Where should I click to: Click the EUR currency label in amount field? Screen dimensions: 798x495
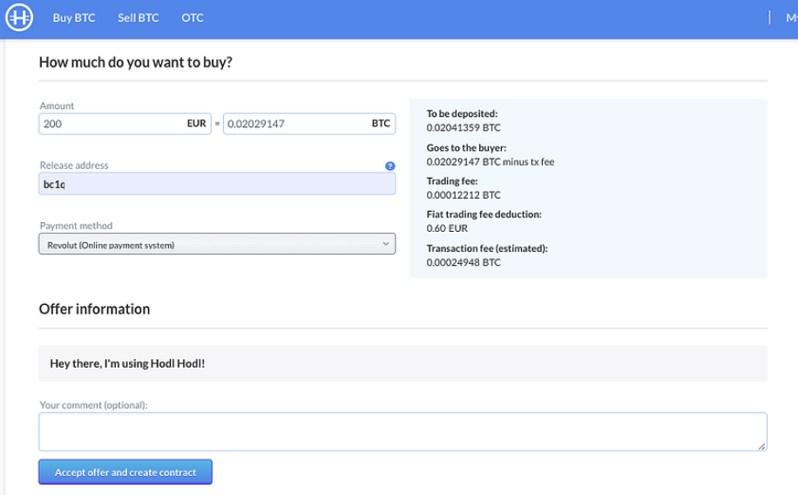point(196,123)
